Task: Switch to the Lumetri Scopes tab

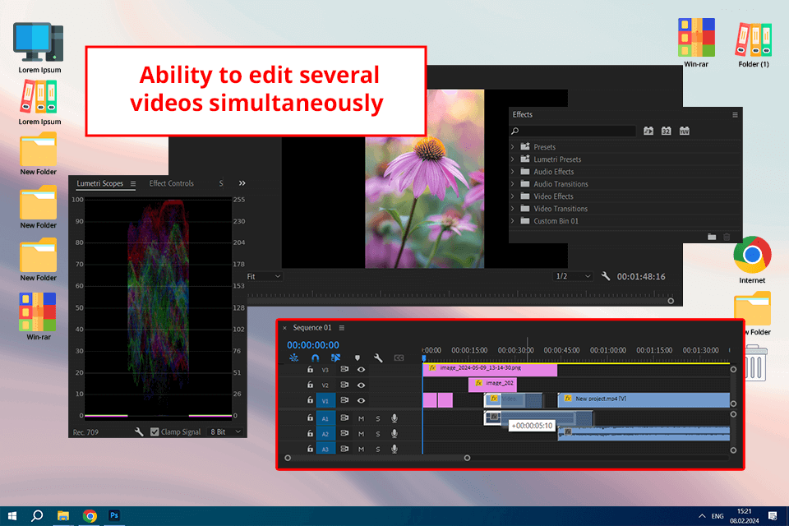Action: pyautogui.click(x=99, y=183)
